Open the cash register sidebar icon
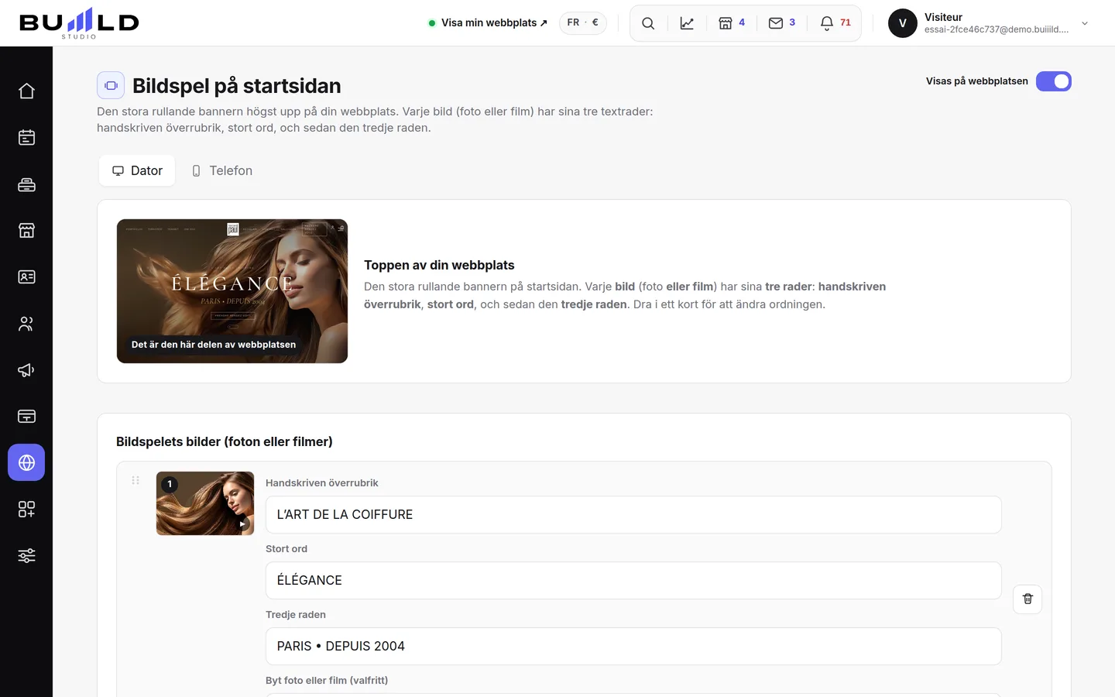The image size is (1115, 697). tap(26, 184)
